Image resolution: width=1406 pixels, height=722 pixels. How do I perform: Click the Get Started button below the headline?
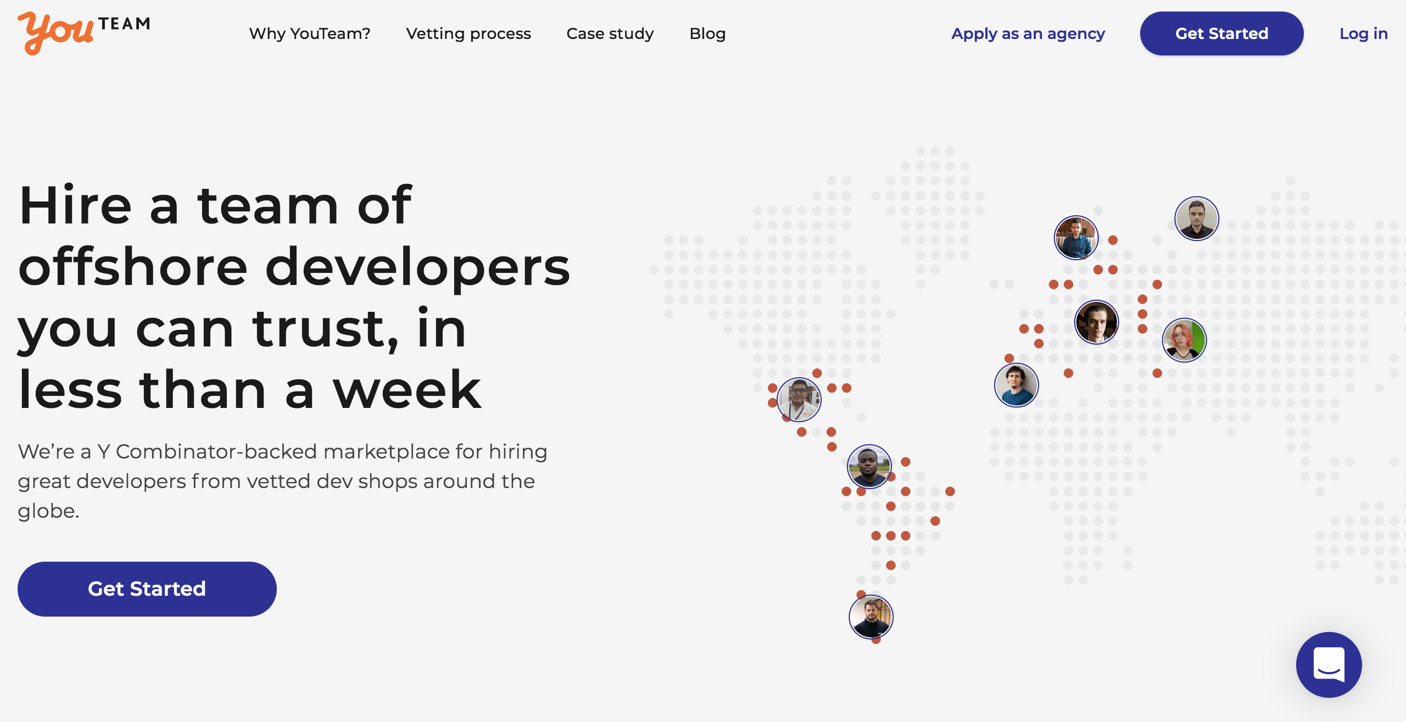point(147,589)
